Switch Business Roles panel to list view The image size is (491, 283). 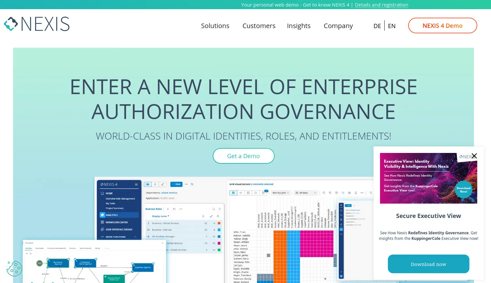[x=220, y=209]
